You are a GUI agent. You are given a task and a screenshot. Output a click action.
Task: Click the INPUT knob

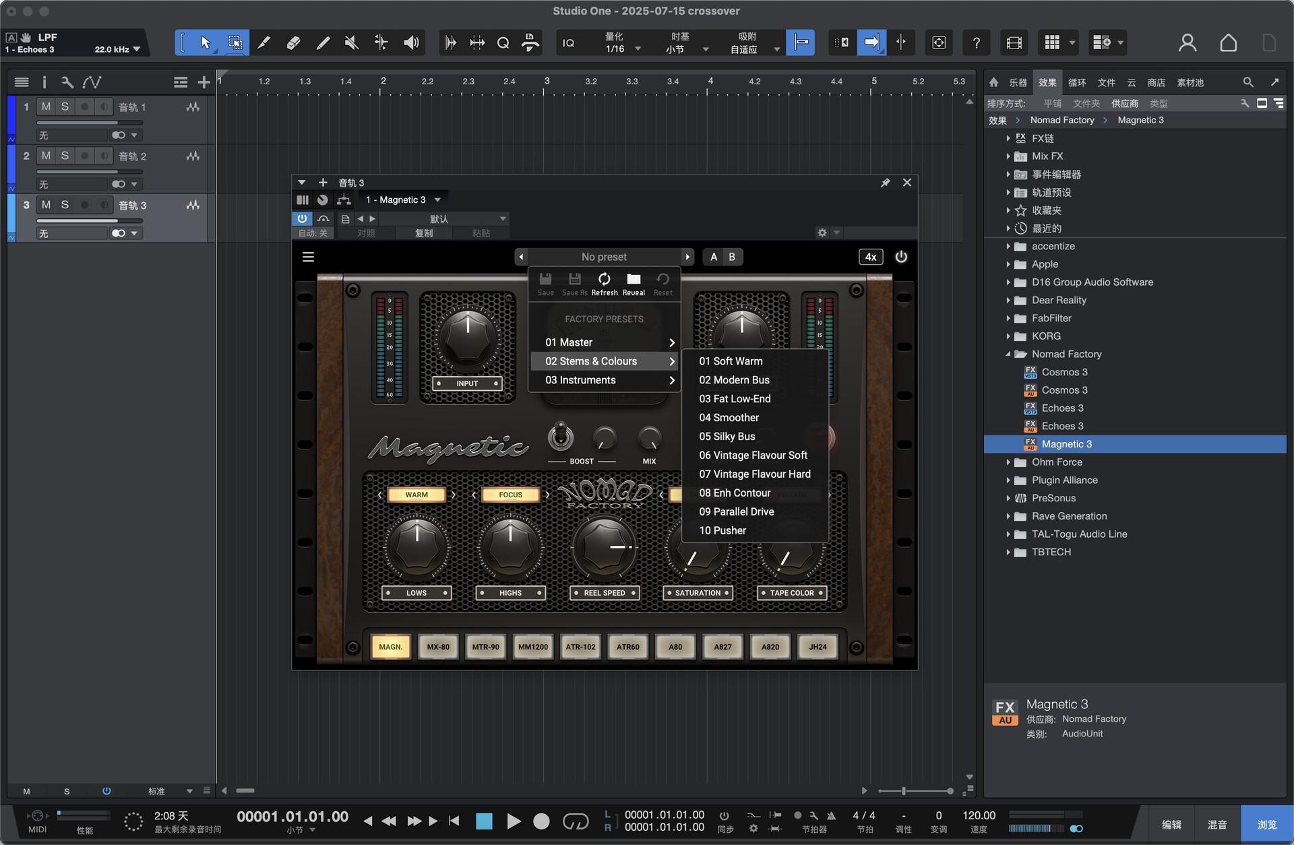pos(467,339)
